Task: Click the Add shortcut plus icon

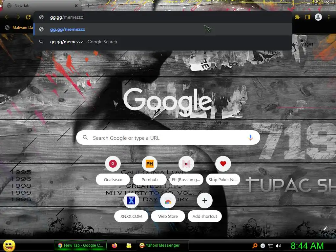Action: point(205,200)
